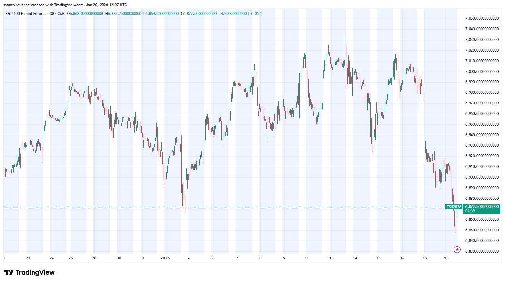Click the 7,040 price axis label
505x282 pixels.
(x=482, y=29)
